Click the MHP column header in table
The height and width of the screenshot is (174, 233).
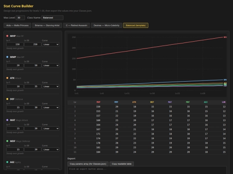coord(98,102)
